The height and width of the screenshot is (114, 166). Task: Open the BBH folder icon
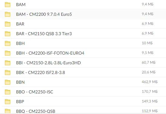pos(8,43)
